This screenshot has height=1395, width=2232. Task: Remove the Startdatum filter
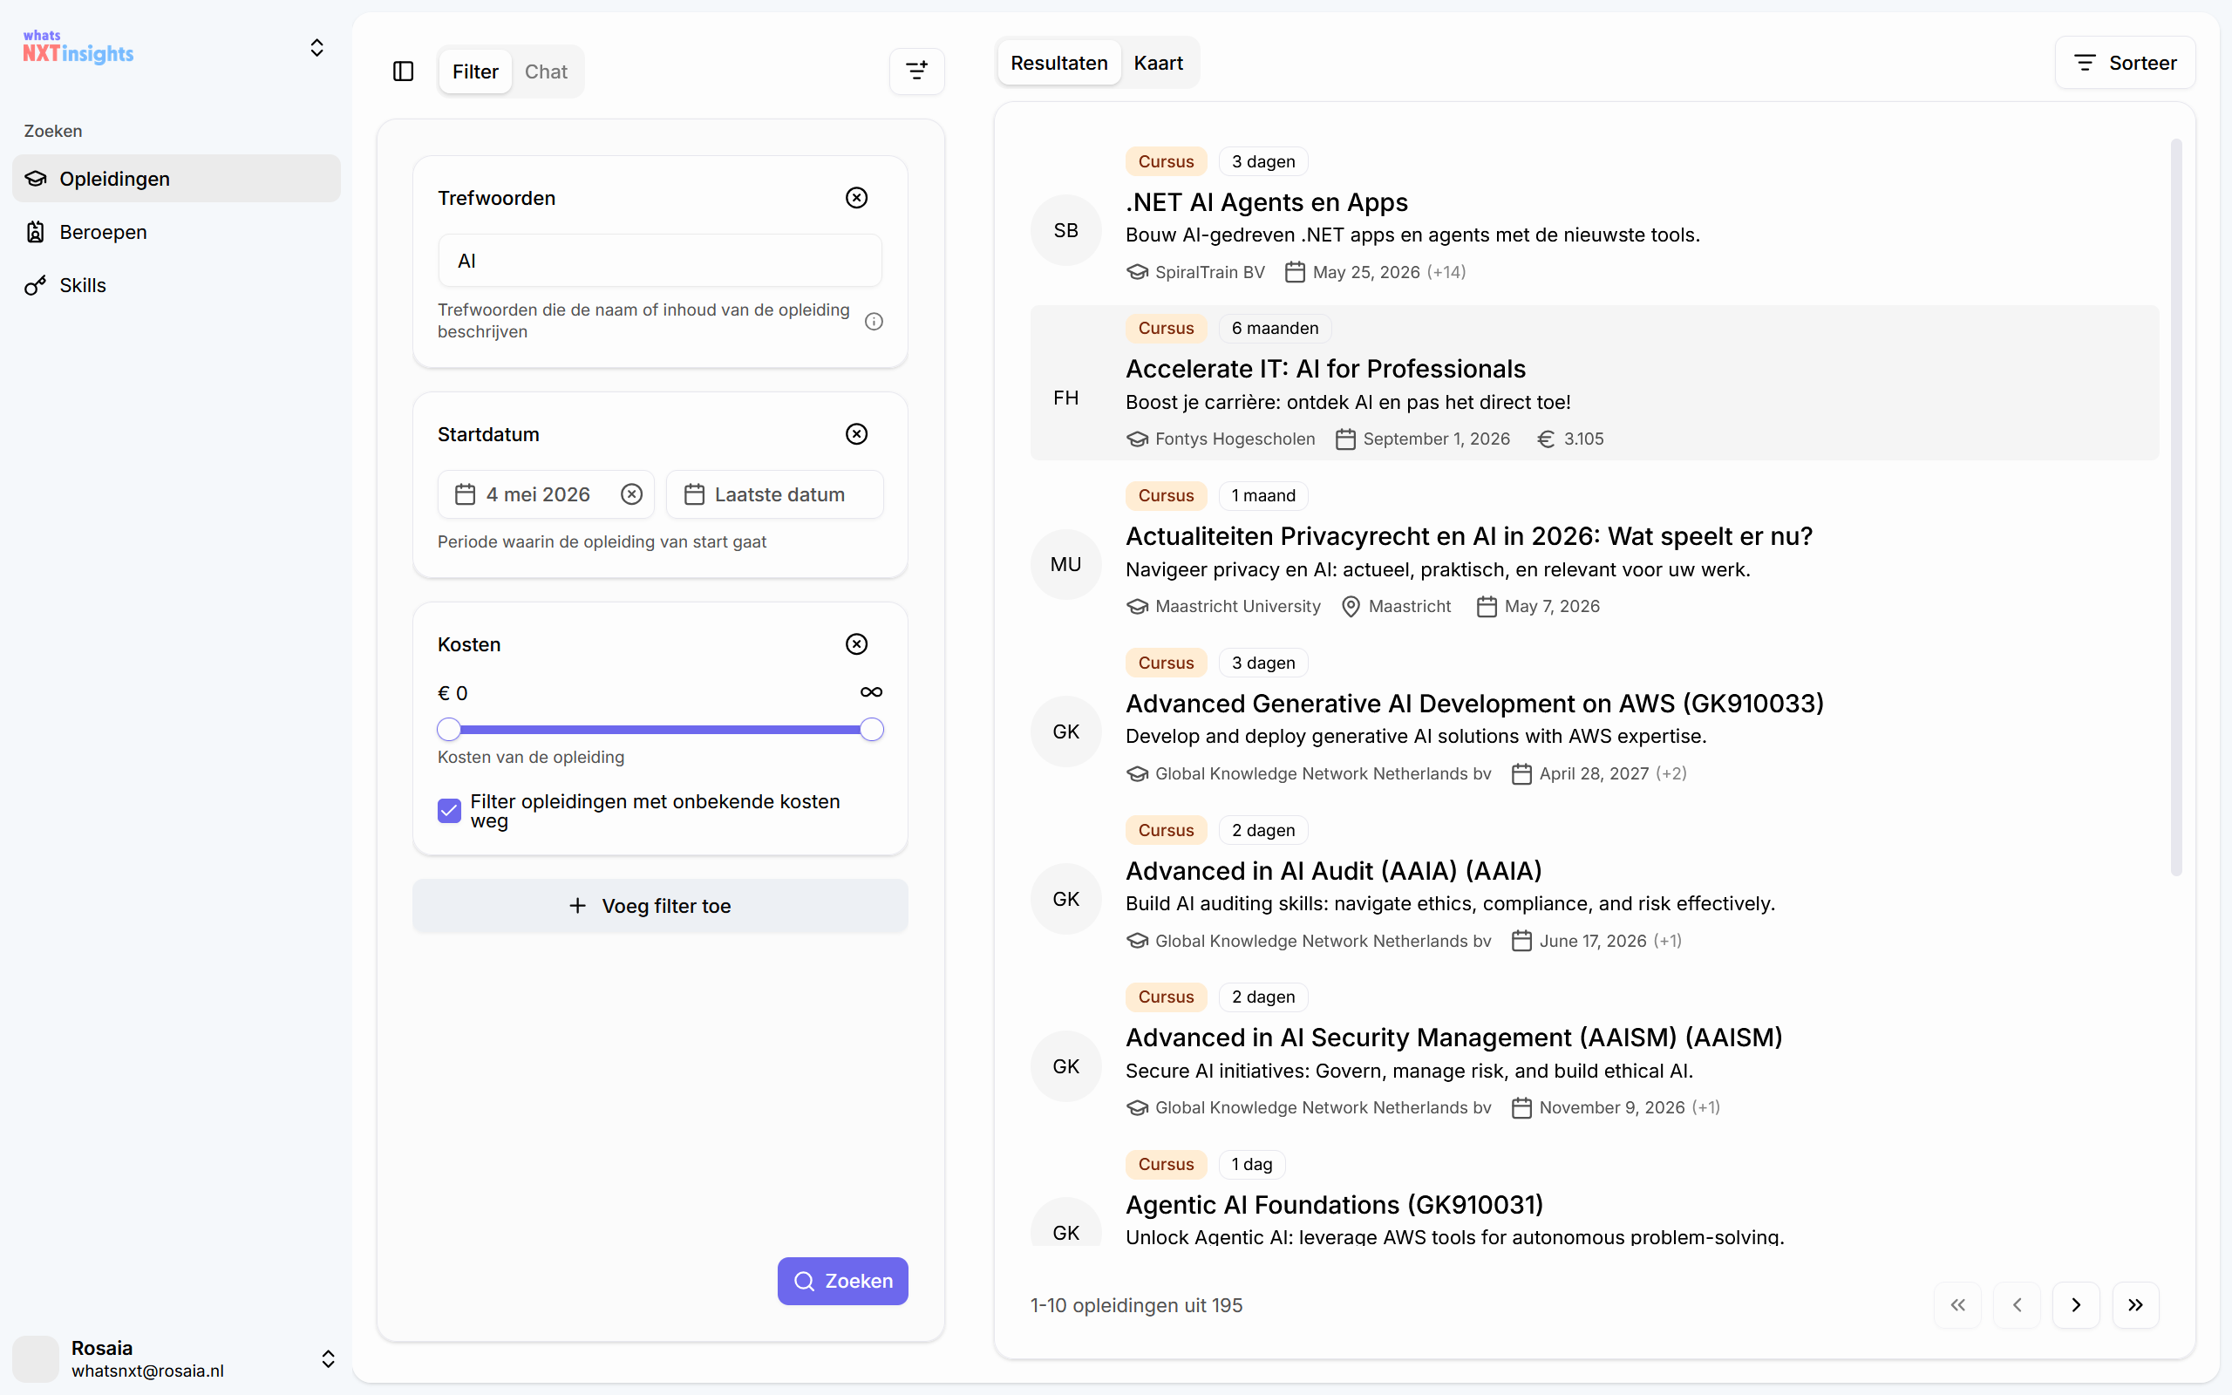pyautogui.click(x=857, y=433)
